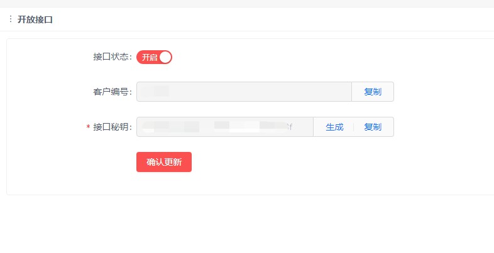The width and height of the screenshot is (494, 253).
Task: Focus the 客户编号 input field
Action: coord(244,92)
